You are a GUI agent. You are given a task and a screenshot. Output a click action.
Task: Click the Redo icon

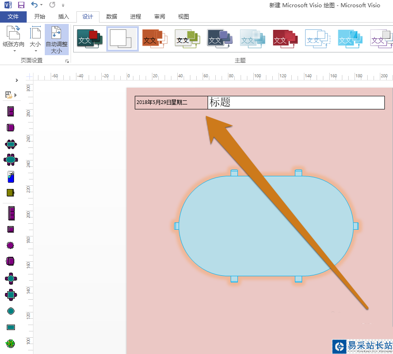[52, 5]
